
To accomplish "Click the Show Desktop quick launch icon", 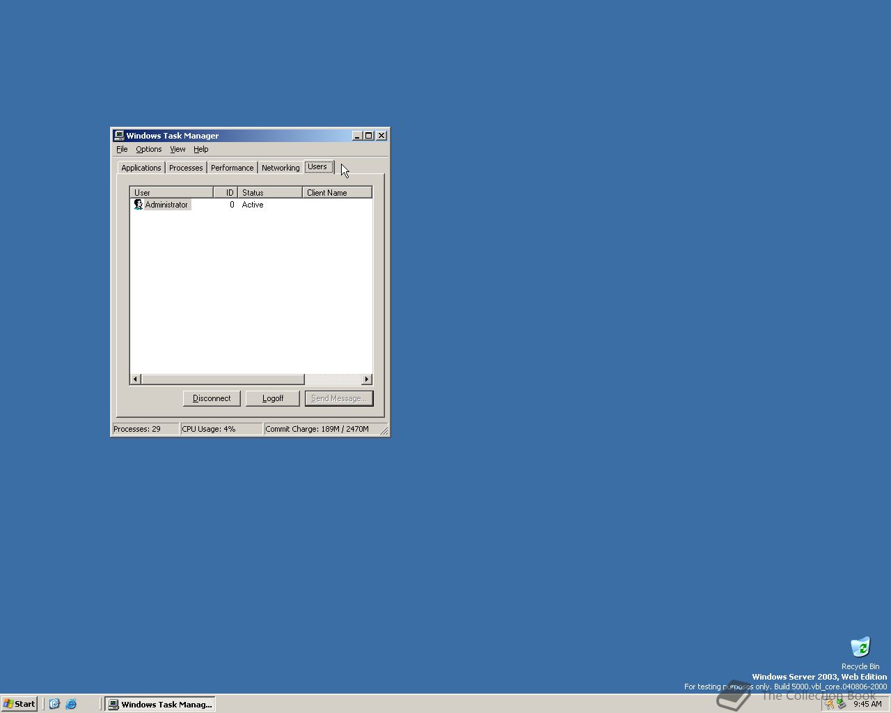I will click(x=54, y=704).
